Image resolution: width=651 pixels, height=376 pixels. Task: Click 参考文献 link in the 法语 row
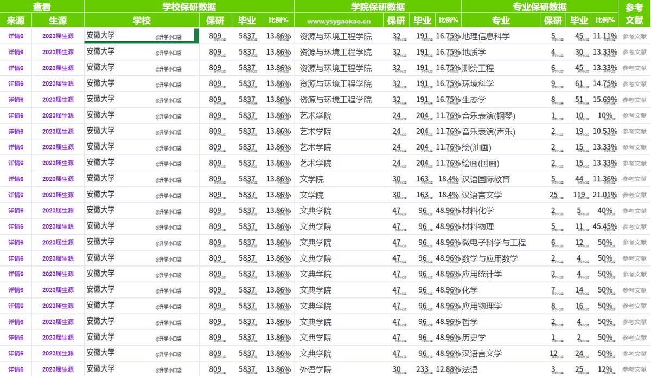click(x=635, y=368)
